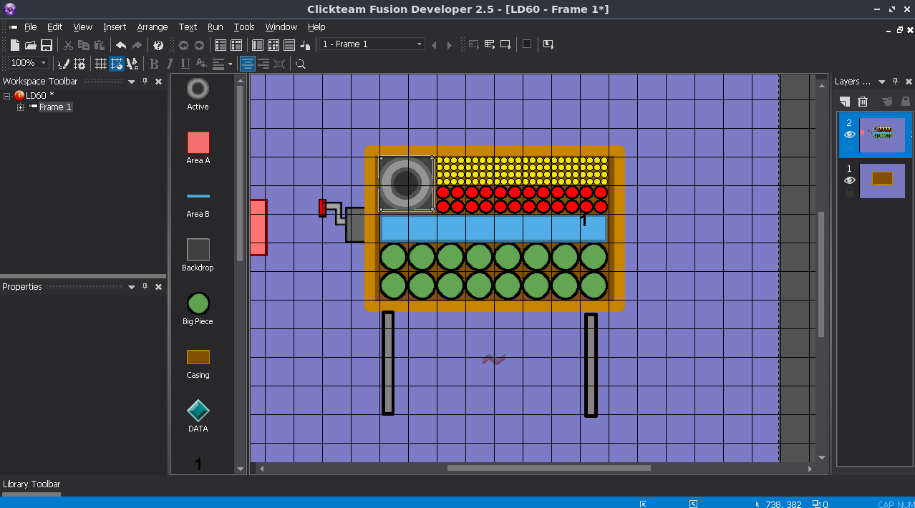The height and width of the screenshot is (508, 915).
Task: Create a new application with New icon
Action: point(14,44)
